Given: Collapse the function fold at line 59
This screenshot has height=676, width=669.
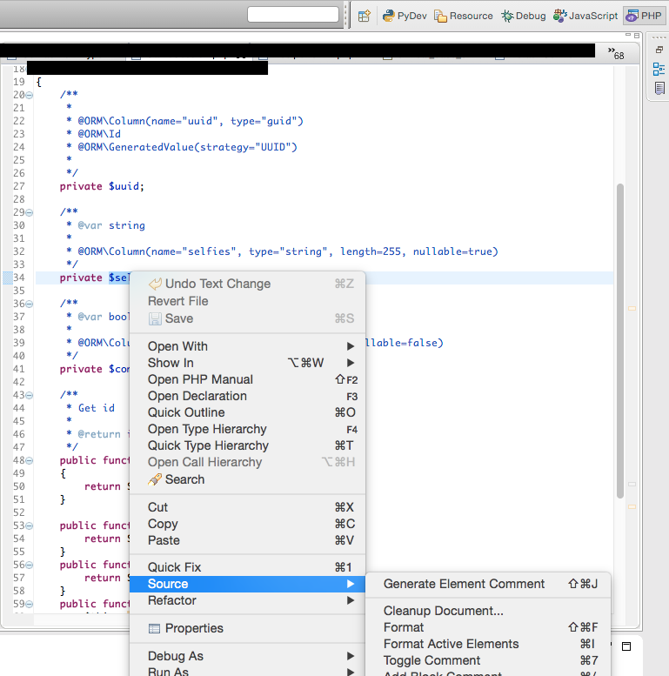Looking at the screenshot, I should coord(29,604).
